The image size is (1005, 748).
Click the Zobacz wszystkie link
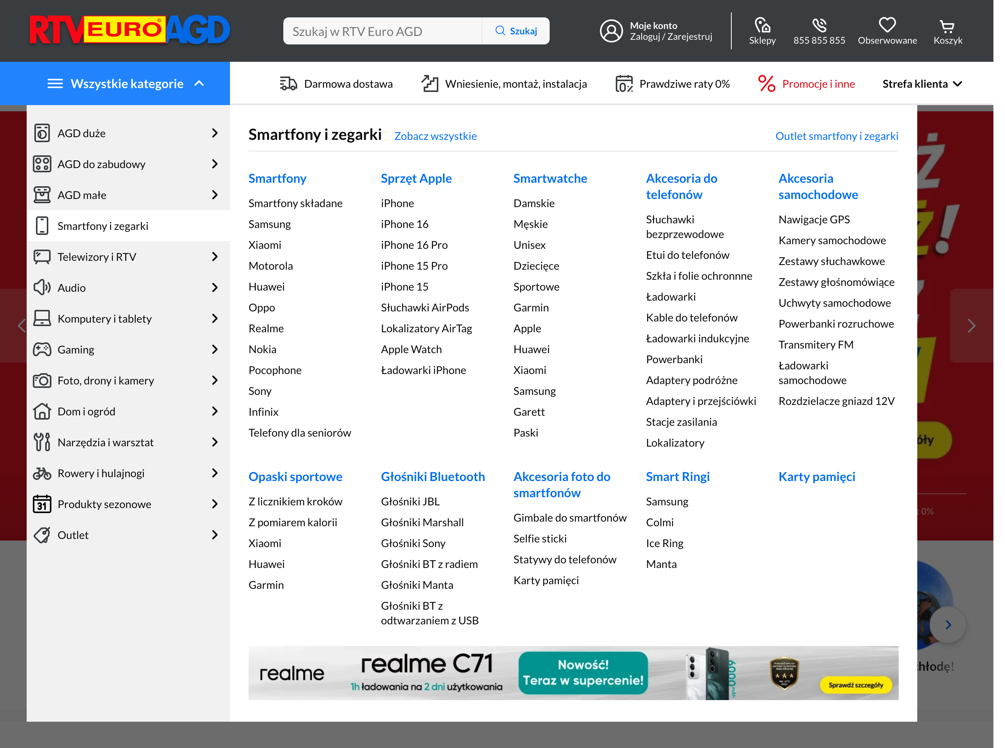435,136
